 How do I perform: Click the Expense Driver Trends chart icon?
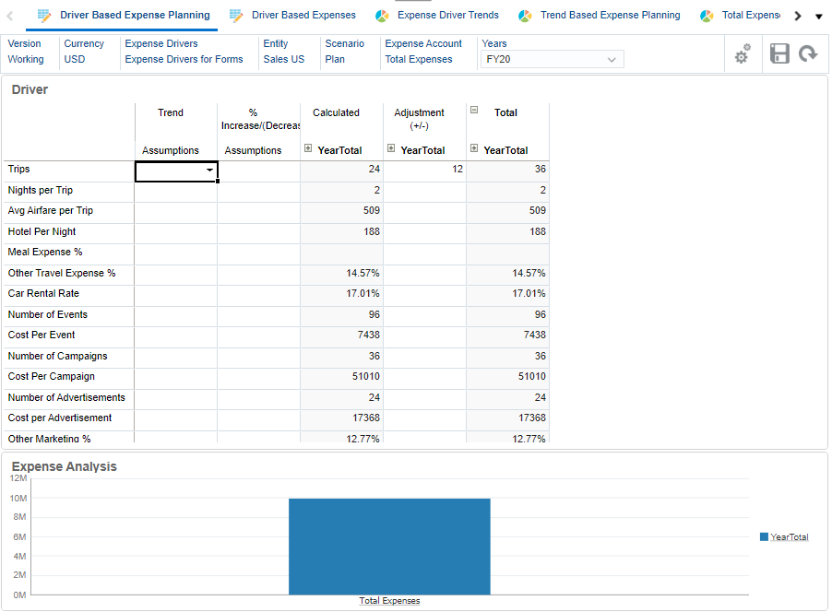[382, 15]
